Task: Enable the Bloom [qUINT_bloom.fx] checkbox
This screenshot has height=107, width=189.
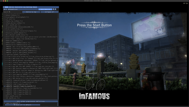Action: point(5,29)
